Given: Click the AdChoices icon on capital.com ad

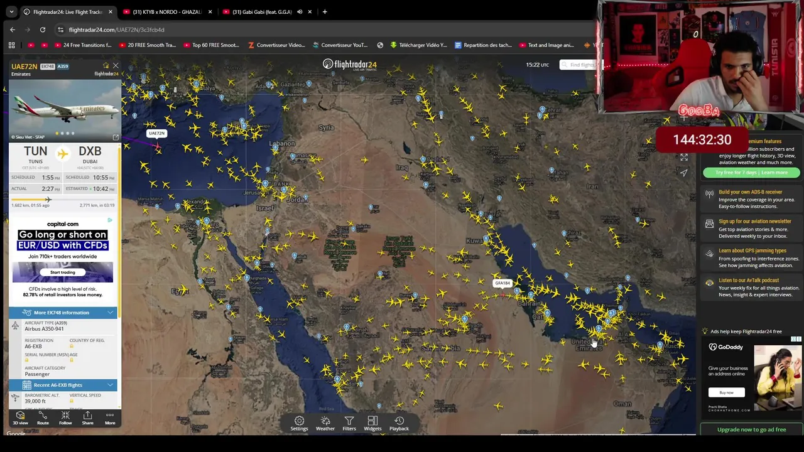Looking at the screenshot, I should [x=110, y=220].
